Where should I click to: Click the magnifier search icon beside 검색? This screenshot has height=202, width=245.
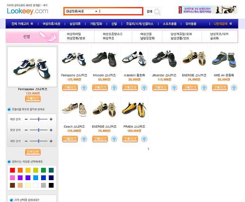157,12
